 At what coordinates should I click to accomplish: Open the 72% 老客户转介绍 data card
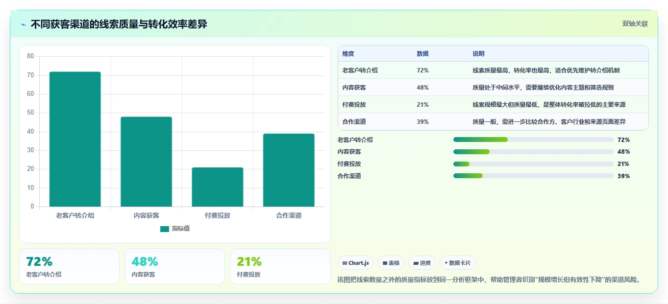[69, 266]
